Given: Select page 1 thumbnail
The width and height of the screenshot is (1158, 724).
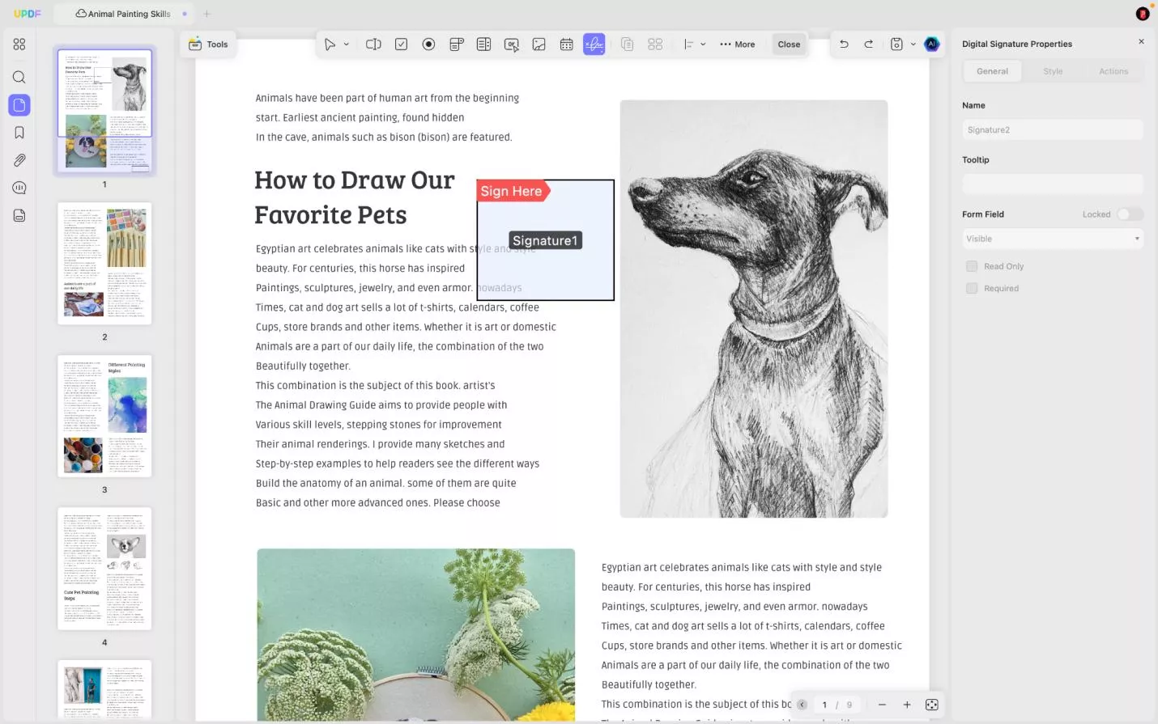Looking at the screenshot, I should tap(104, 110).
